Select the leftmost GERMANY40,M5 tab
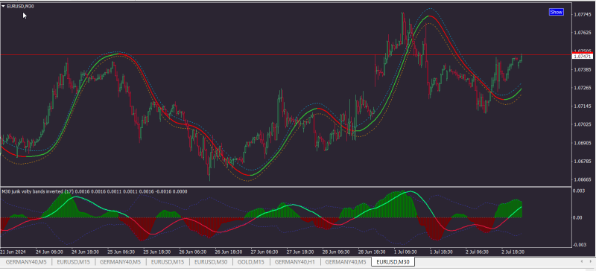The height and width of the screenshot is (271, 596). [x=26, y=262]
